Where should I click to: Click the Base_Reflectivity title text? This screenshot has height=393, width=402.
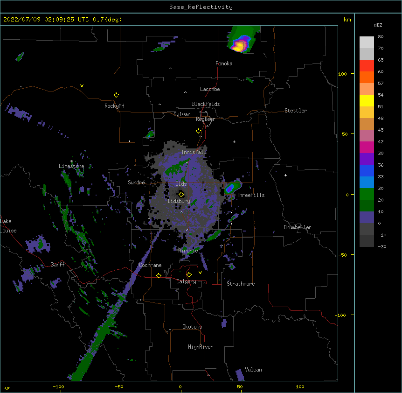[201, 7]
